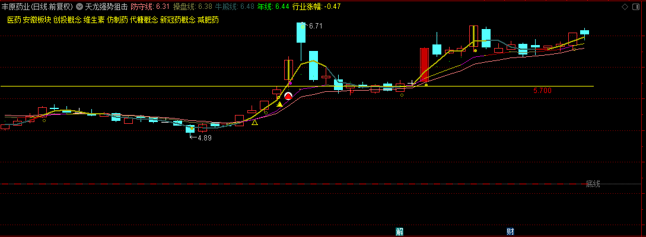This screenshot has width=646, height=237.
Task: Click the 6.71 high price label
Action: [x=316, y=26]
